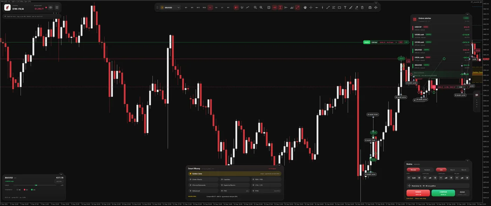Toggle the PDH / PDL indicator
Screen dimensions: 491x206
[x=266, y=179]
